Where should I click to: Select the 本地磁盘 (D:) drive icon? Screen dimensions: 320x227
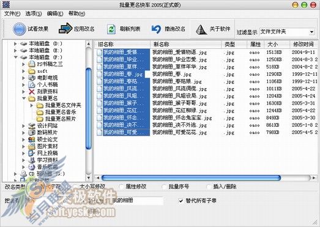pyautogui.click(x=24, y=43)
